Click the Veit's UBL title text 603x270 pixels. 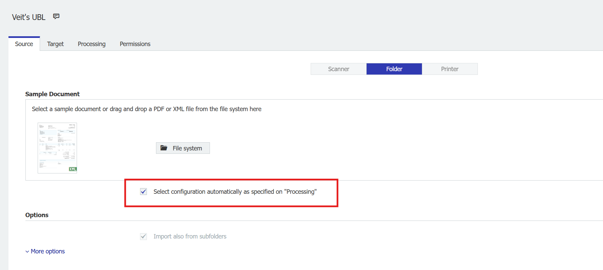click(28, 17)
